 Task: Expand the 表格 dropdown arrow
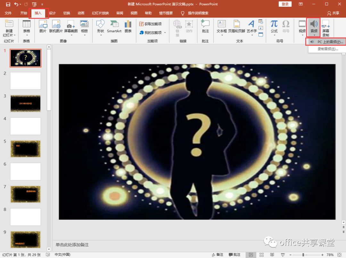27,35
